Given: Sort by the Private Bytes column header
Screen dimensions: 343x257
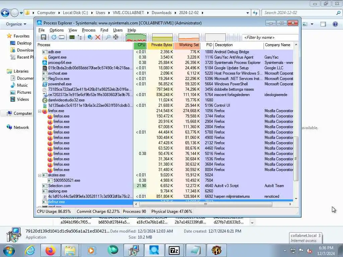Looking at the screenshot, I should coord(160,45).
